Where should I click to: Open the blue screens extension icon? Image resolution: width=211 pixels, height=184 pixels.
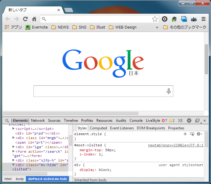pos(184,19)
